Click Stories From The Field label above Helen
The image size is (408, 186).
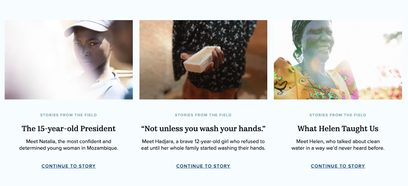pyautogui.click(x=338, y=115)
